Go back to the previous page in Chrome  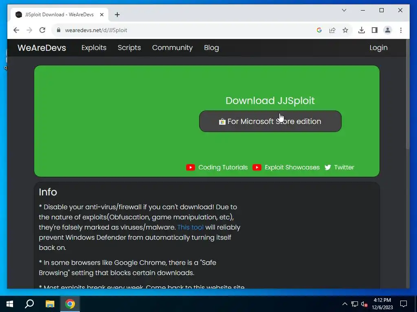tap(16, 30)
